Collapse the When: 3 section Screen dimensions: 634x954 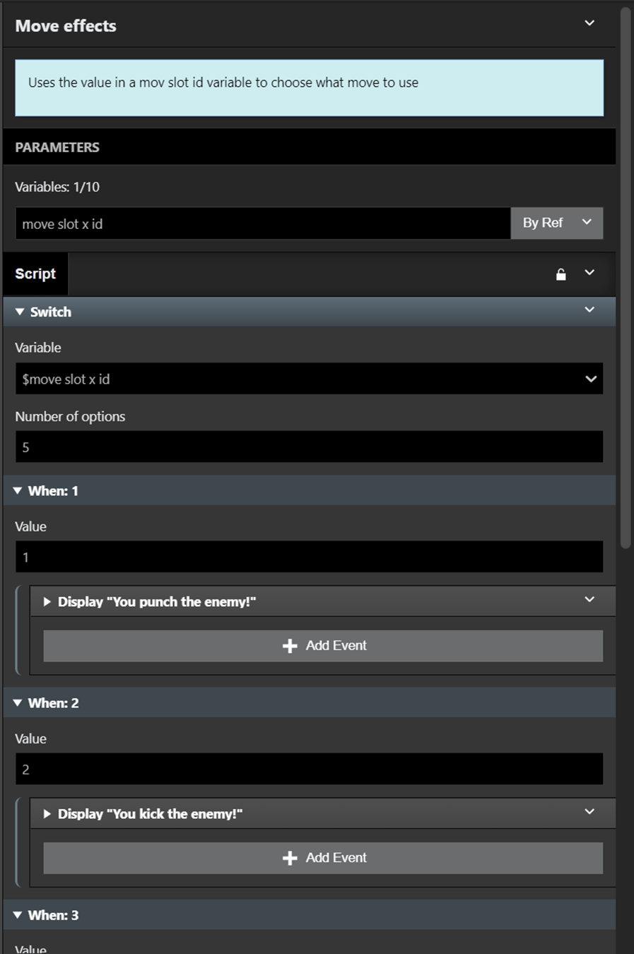[x=18, y=914]
